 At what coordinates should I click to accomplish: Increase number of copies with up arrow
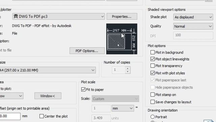(128, 68)
